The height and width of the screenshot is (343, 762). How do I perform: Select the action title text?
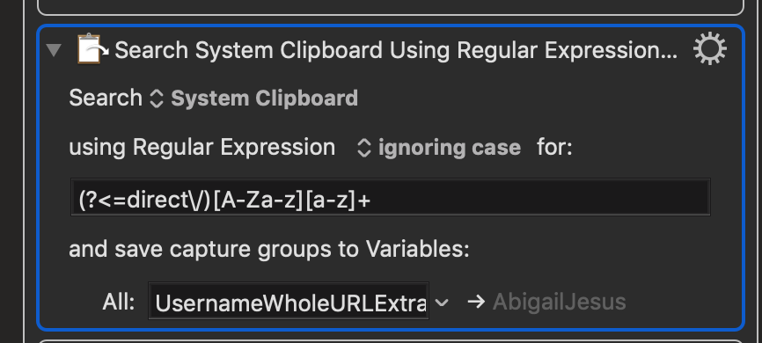coord(396,50)
